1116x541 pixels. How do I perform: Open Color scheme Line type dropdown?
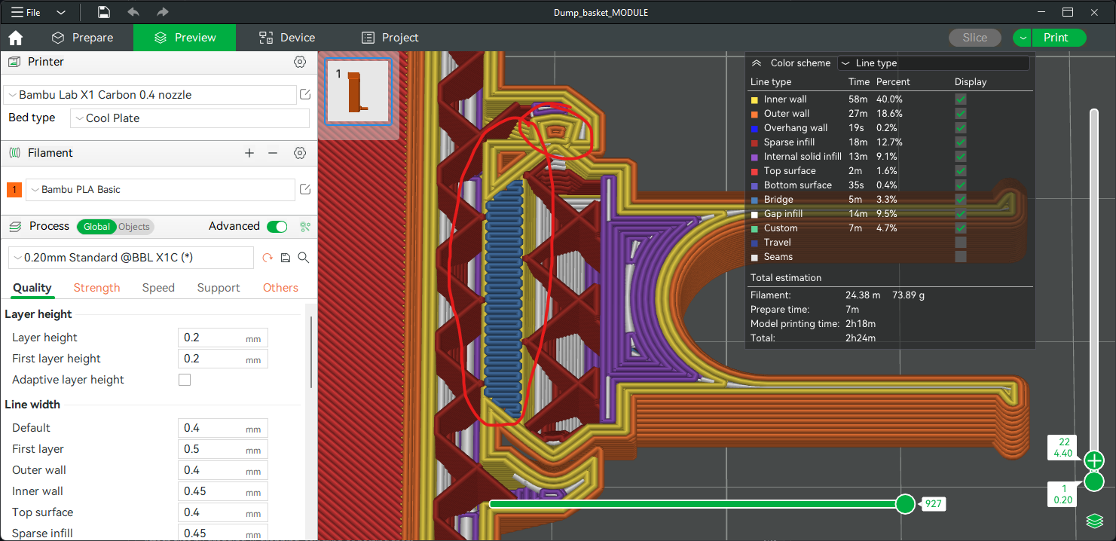click(x=934, y=63)
